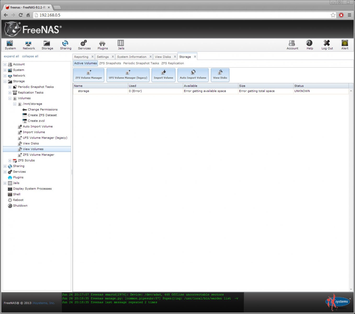
Task: Open the iXsystems, Inc. footer link
Action: pos(43,303)
